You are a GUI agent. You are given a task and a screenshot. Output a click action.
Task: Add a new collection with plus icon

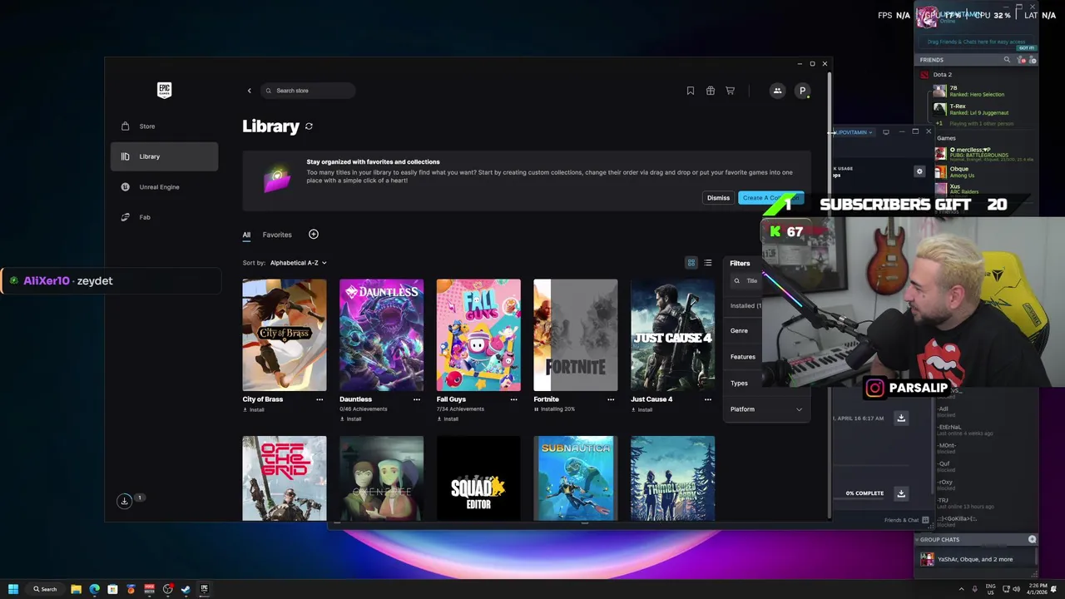coord(314,235)
